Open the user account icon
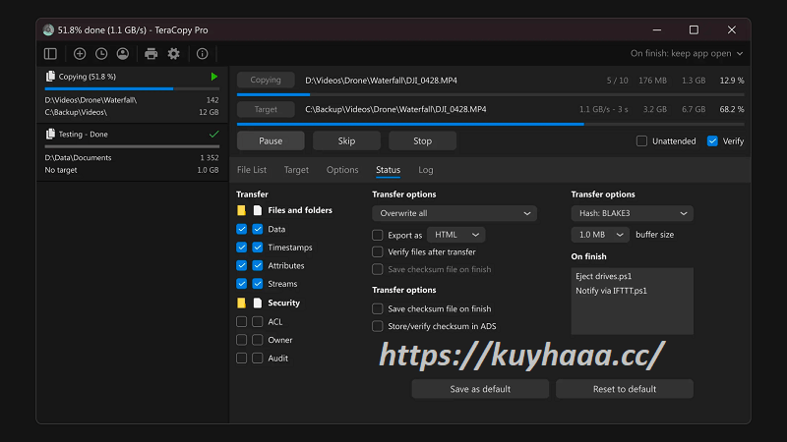Image resolution: width=787 pixels, height=442 pixels. tap(123, 54)
